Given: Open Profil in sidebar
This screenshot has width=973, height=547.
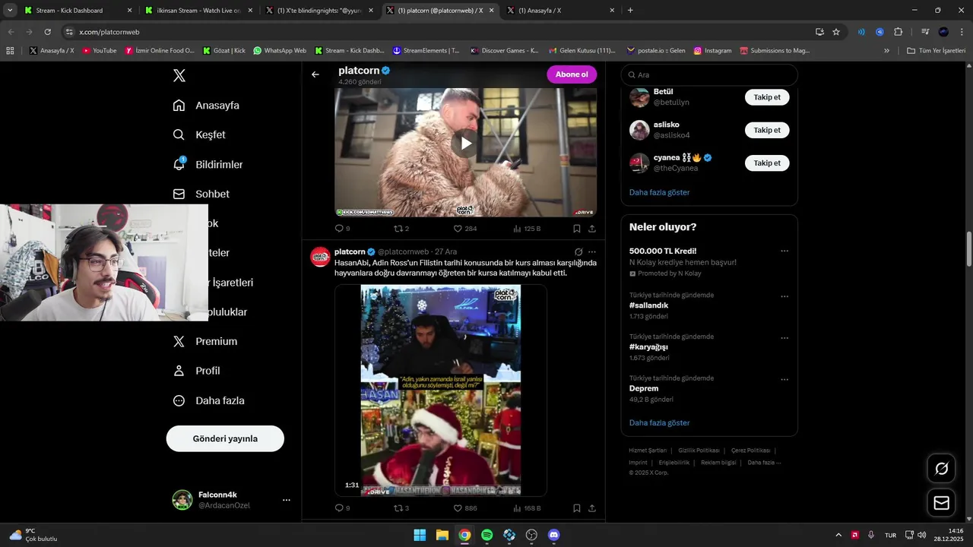Looking at the screenshot, I should pyautogui.click(x=196, y=371).
